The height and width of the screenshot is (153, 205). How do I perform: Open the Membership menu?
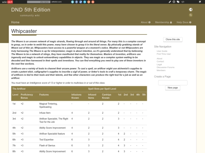tap(163, 22)
